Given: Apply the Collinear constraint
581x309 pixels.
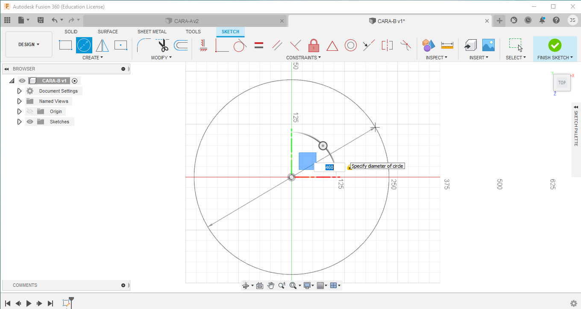Looking at the screenshot, I should click(369, 45).
